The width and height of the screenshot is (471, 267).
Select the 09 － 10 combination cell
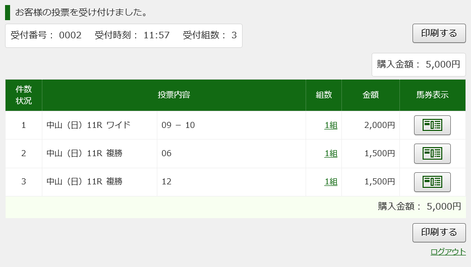point(231,125)
